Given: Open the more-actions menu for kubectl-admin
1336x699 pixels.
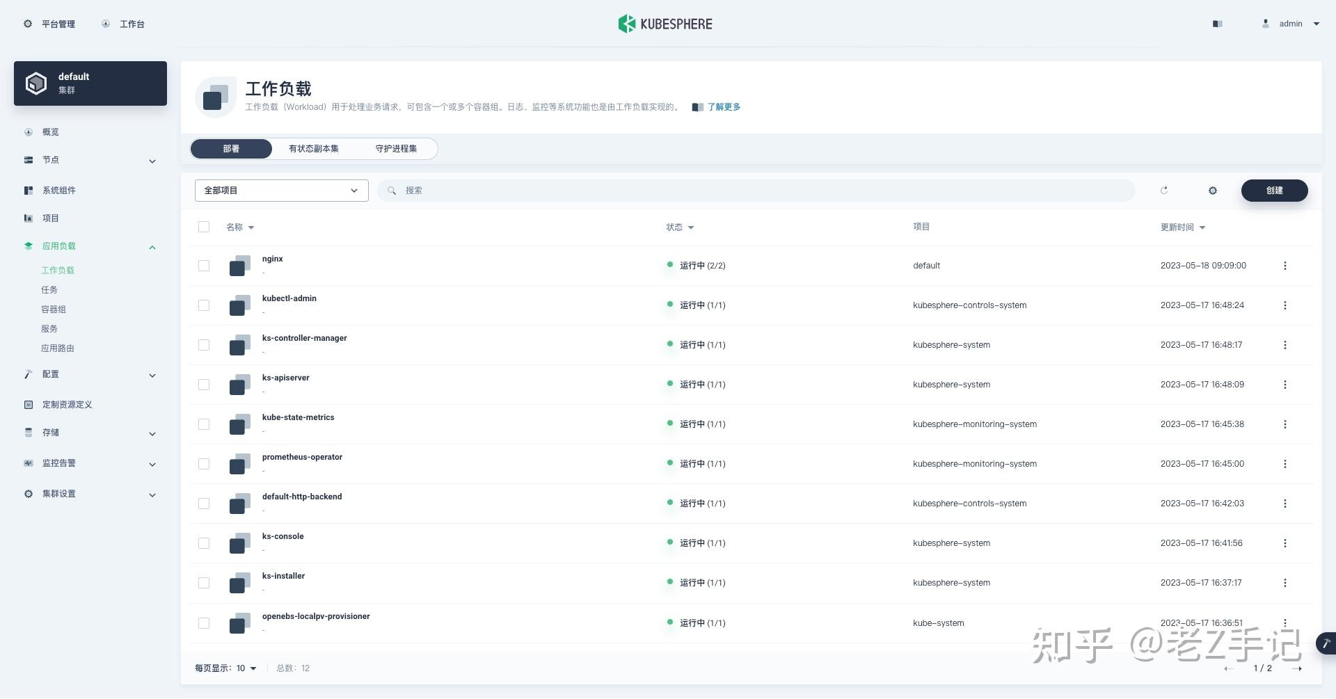Looking at the screenshot, I should pyautogui.click(x=1285, y=305).
